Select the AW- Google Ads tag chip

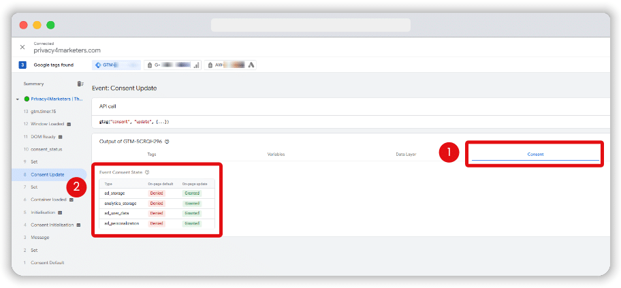(231, 65)
